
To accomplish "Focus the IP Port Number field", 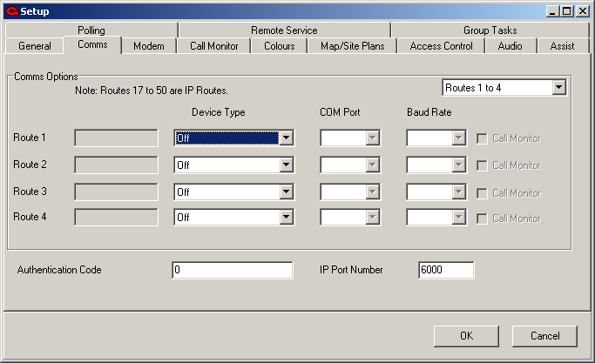I will click(x=445, y=271).
